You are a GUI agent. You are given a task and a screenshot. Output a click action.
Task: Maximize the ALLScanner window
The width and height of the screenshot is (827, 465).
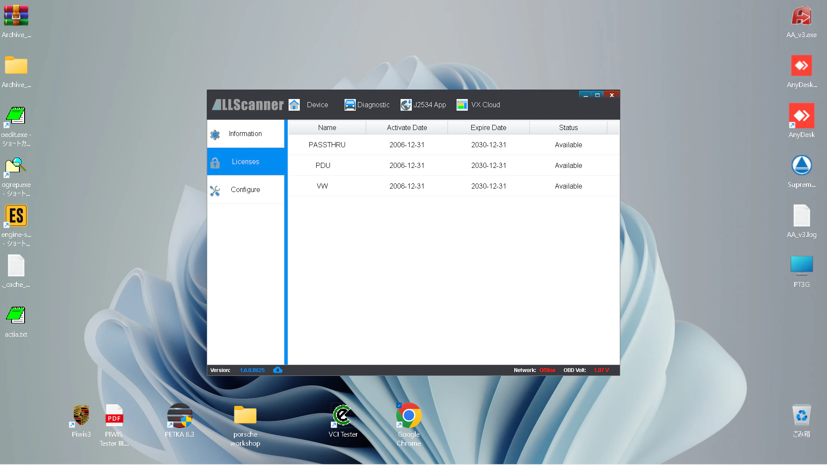[597, 95]
